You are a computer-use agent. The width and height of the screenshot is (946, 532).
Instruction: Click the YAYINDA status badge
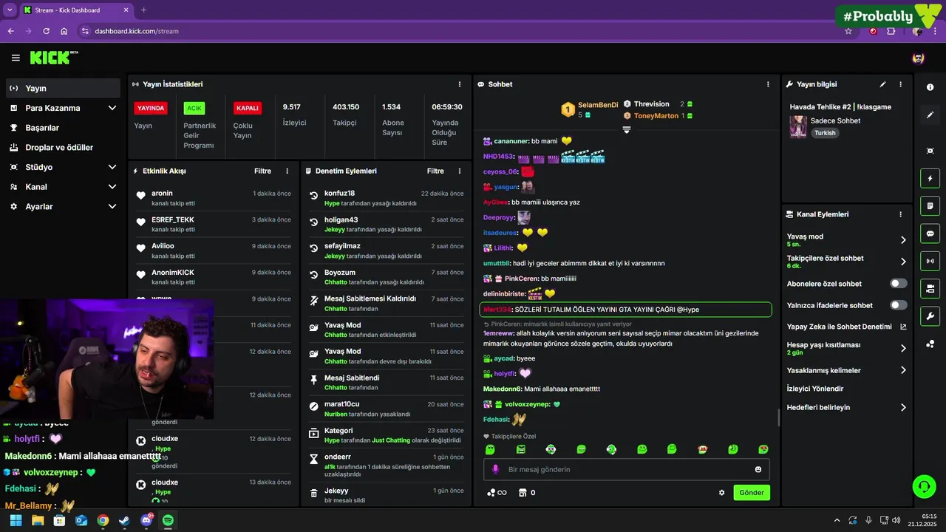[151, 108]
